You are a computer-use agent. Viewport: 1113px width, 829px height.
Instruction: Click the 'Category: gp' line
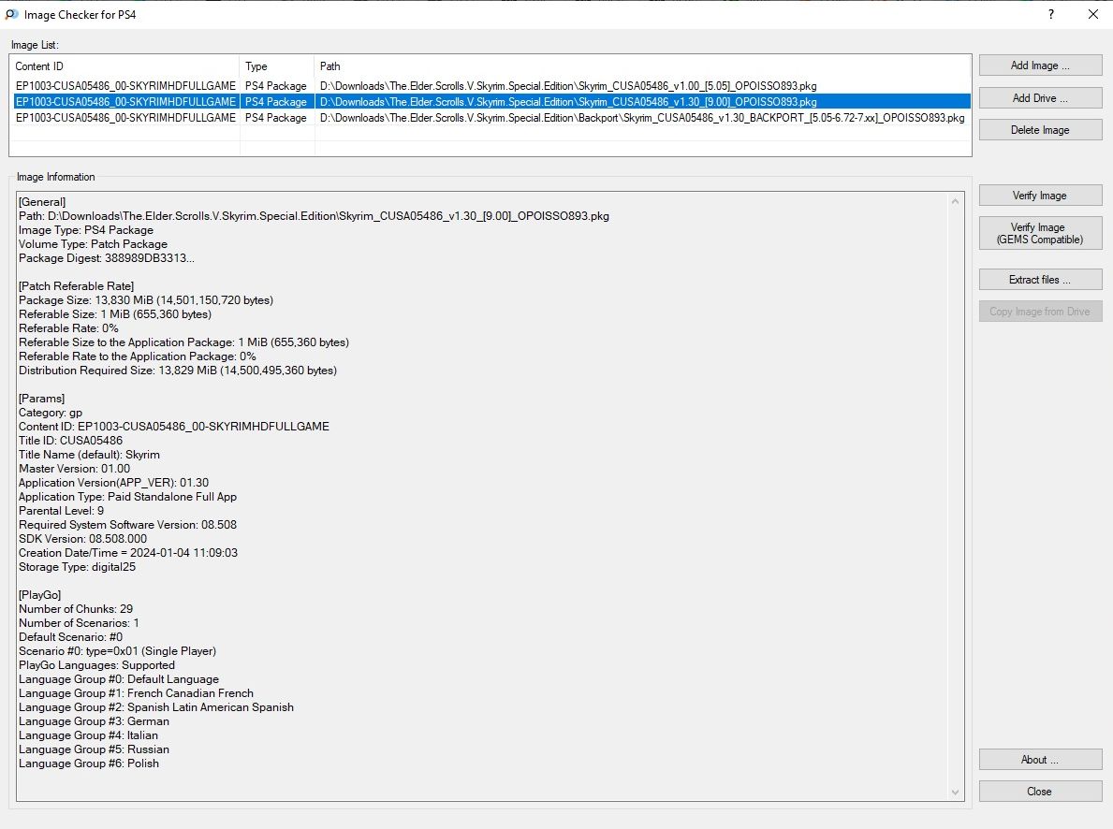pos(51,413)
